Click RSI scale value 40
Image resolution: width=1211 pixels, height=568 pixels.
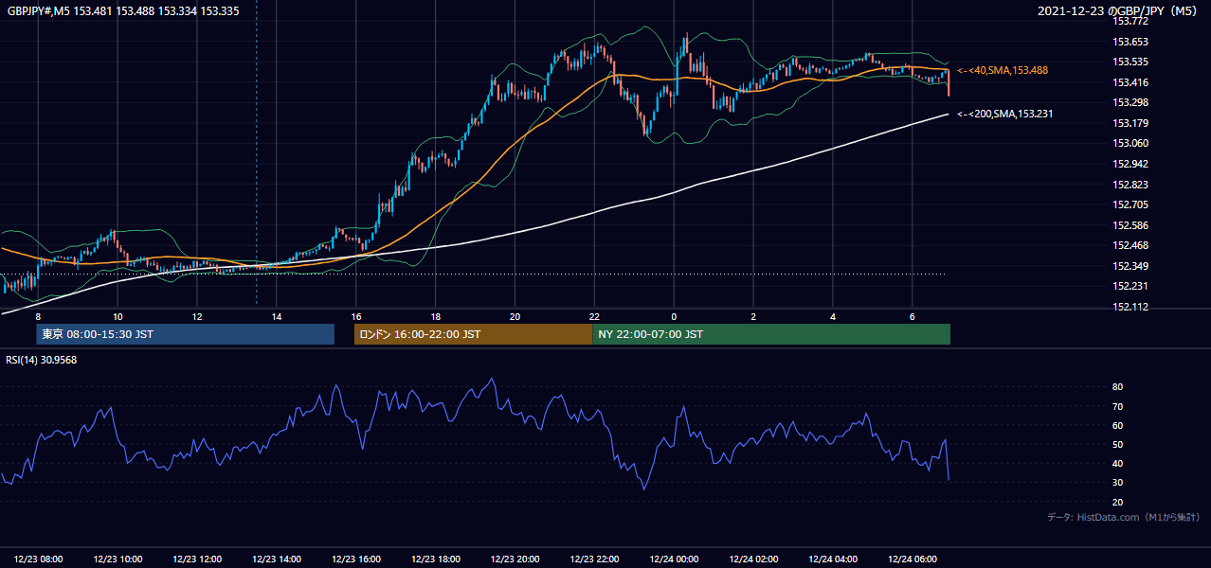(1117, 463)
